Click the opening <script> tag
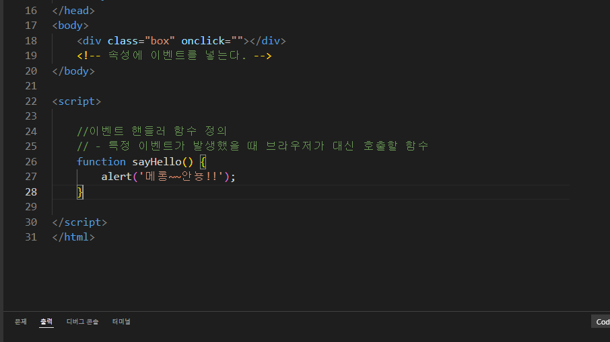This screenshot has width=610, height=342. 77,101
